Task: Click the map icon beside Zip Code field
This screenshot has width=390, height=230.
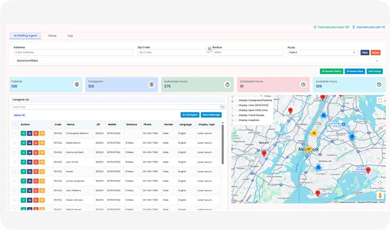Action: point(210,49)
